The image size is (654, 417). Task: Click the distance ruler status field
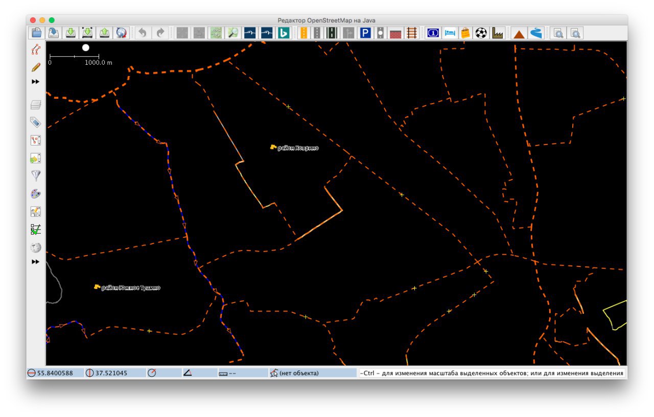click(x=242, y=373)
